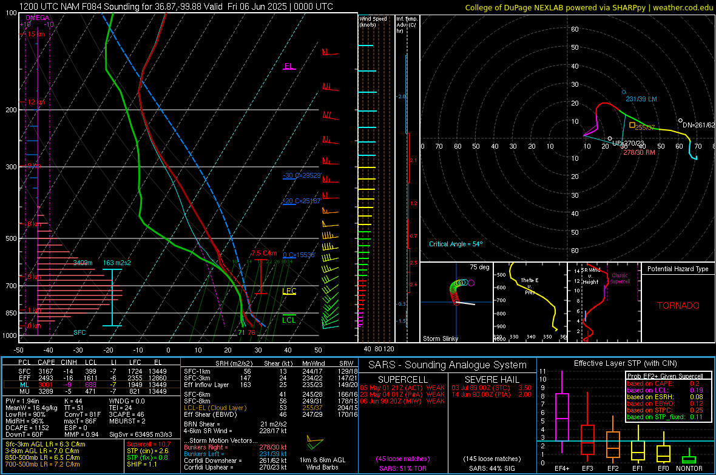Click the orange square marker beside 255/37 on hodograph

pos(632,125)
